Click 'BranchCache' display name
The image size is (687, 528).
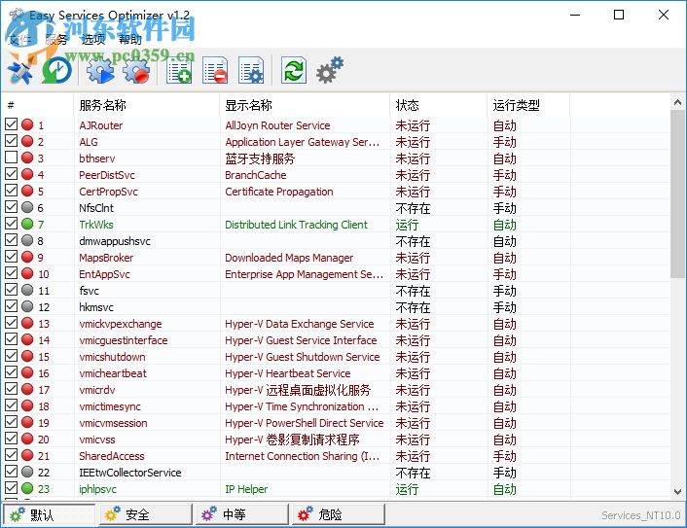pyautogui.click(x=255, y=175)
